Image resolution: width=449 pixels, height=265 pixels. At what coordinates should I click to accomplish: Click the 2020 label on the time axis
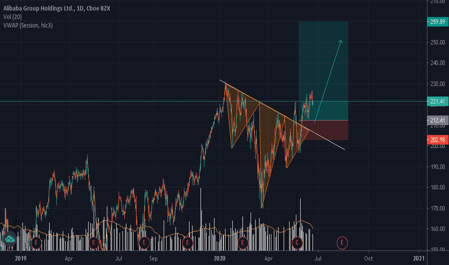220,258
